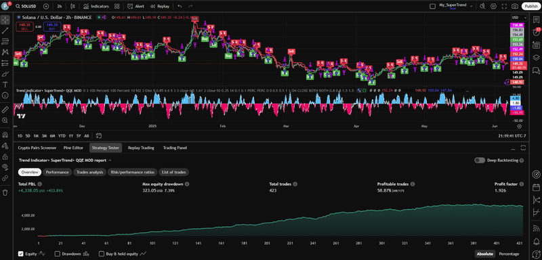This screenshot has width=542, height=260.
Task: Open the chats icon in right sidebar
Action: 536,70
